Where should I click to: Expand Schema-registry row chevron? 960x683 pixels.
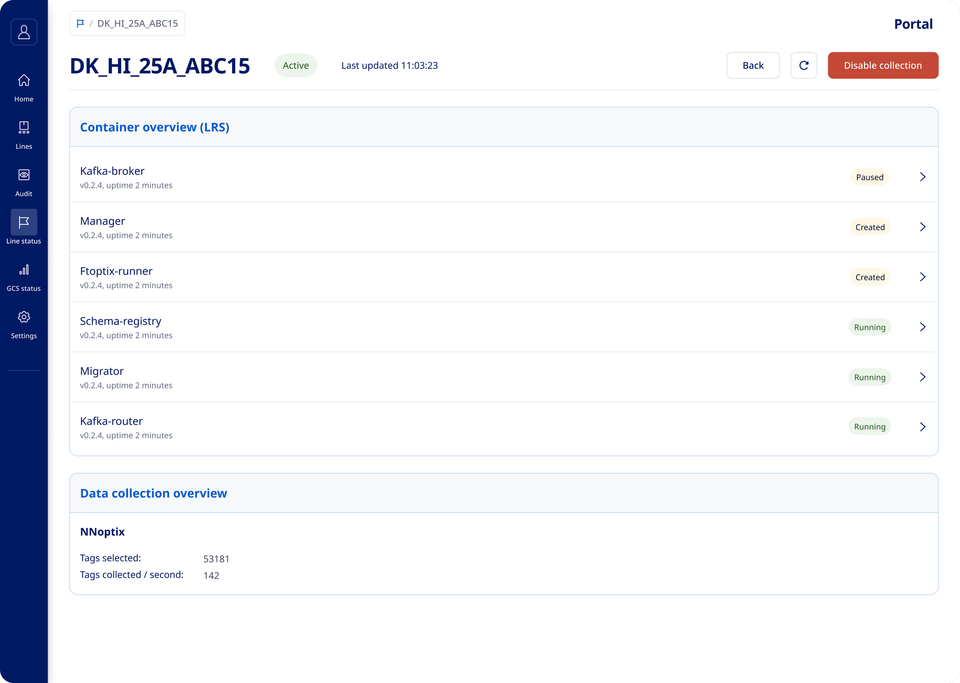coord(922,327)
